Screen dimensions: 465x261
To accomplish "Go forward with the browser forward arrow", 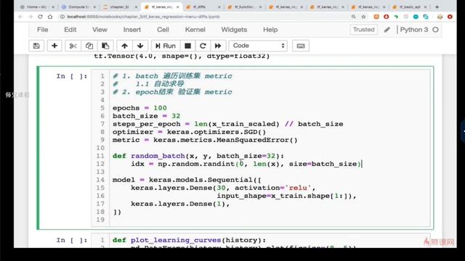I will click(x=31, y=17).
